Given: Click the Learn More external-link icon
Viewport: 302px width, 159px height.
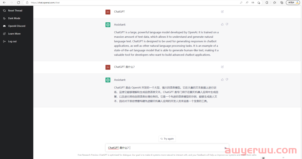Looking at the screenshot, I should click(4, 34).
